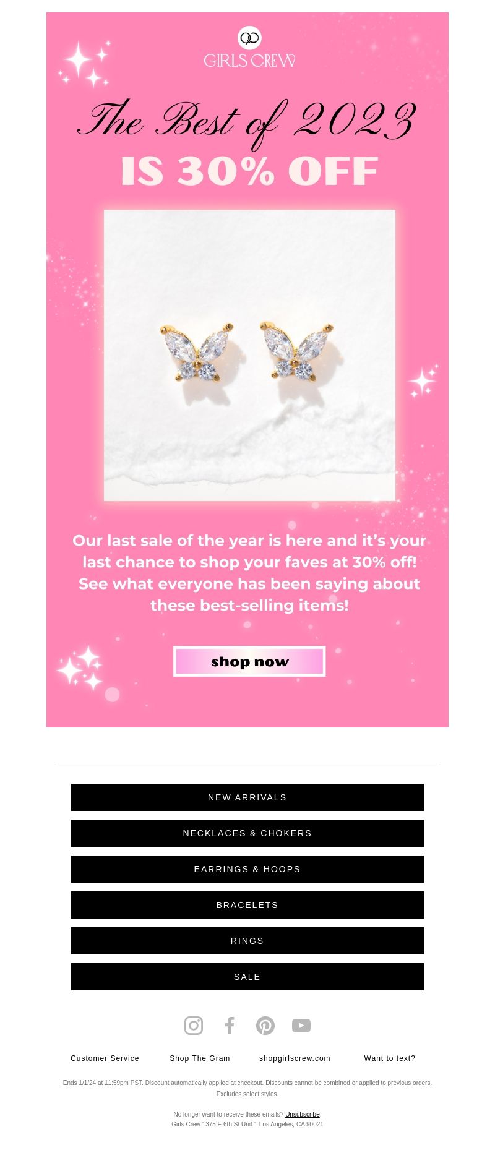
Task: Click the shop now button
Action: point(249,661)
